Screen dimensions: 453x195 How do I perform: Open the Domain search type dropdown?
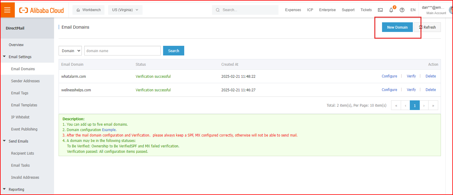[70, 51]
